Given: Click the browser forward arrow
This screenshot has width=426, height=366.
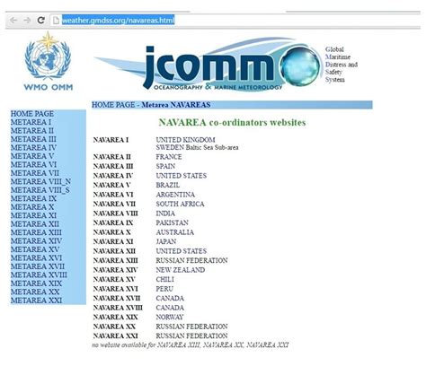Looking at the screenshot, I should (27, 21).
